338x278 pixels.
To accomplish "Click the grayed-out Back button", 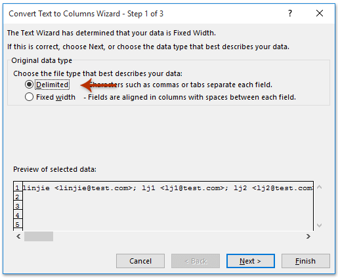I will [x=196, y=261].
